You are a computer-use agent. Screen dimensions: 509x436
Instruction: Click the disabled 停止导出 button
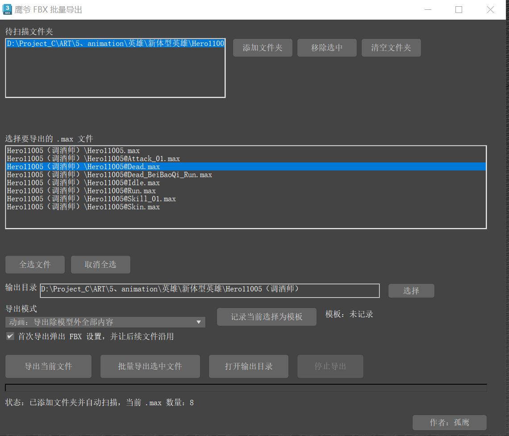point(330,366)
